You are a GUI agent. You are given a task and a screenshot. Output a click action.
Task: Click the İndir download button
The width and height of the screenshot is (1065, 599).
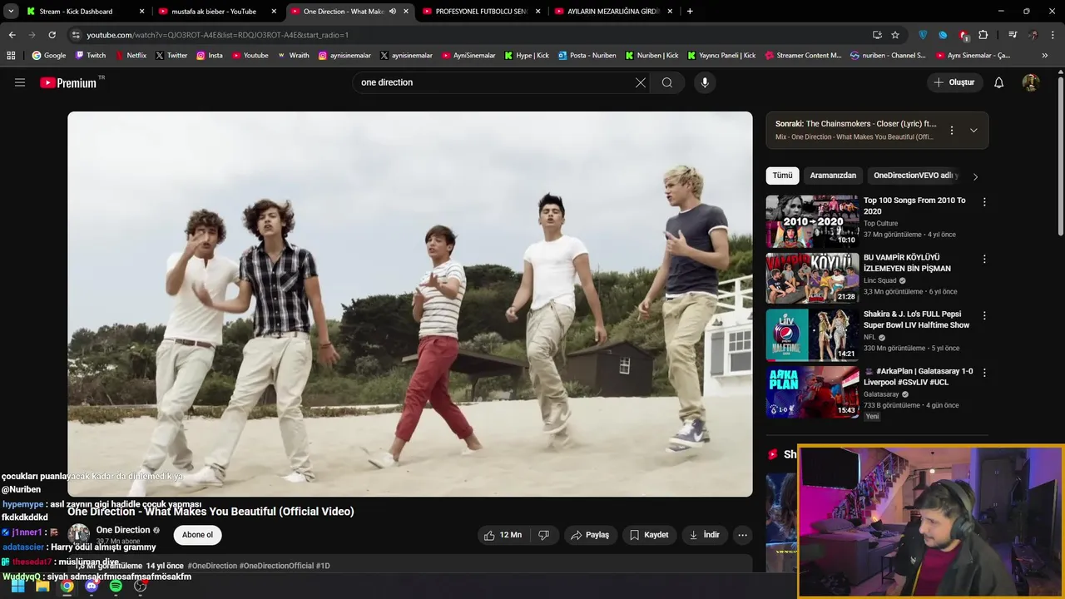point(704,535)
